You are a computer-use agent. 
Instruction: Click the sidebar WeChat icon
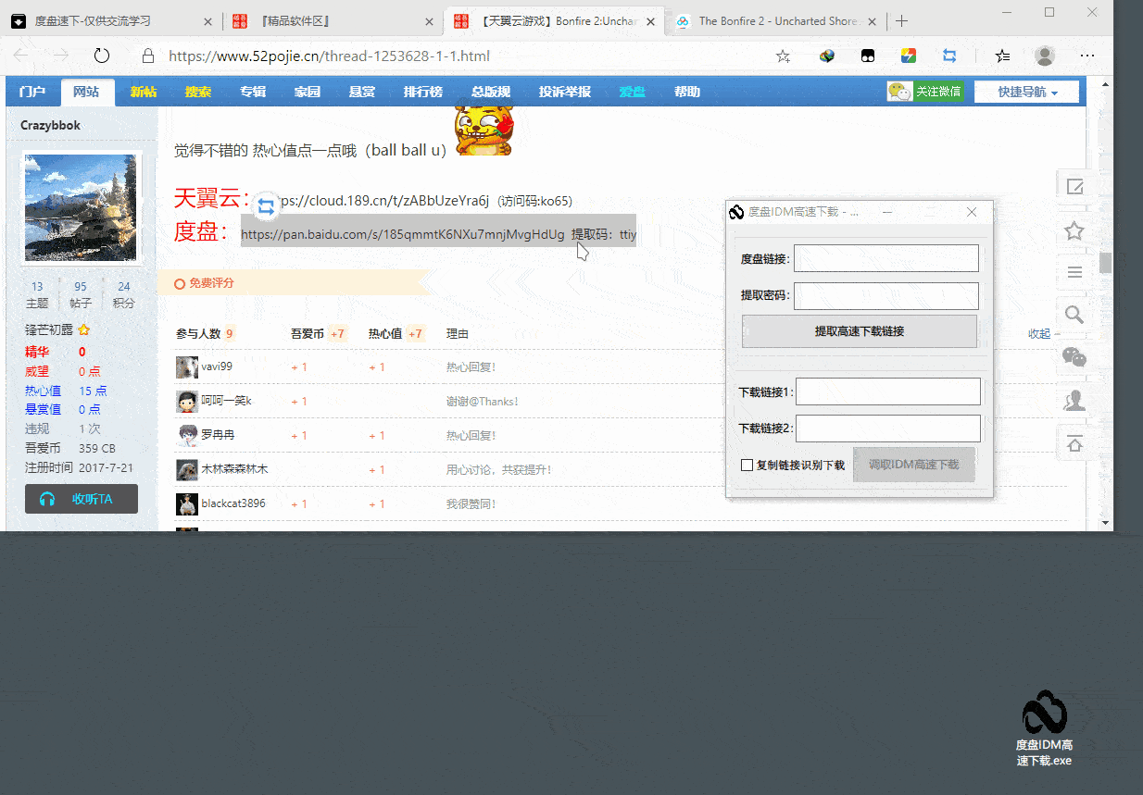pyautogui.click(x=1074, y=357)
